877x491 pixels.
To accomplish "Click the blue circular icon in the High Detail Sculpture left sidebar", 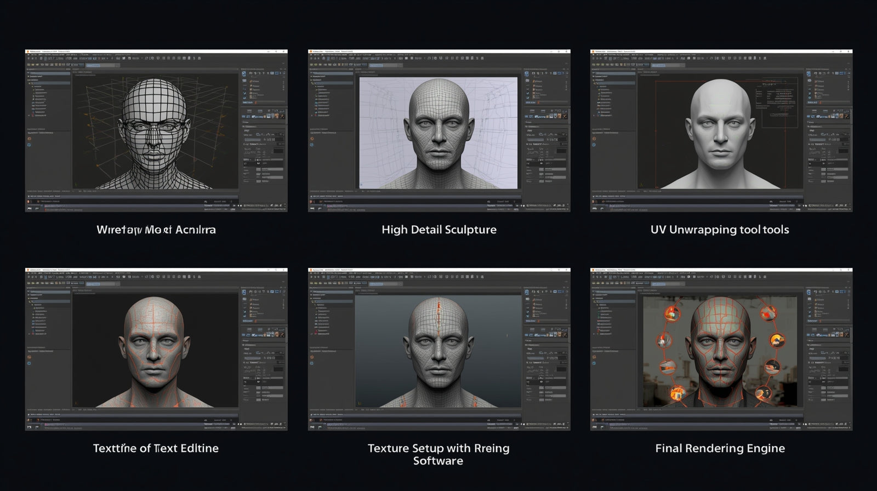I will click(312, 145).
